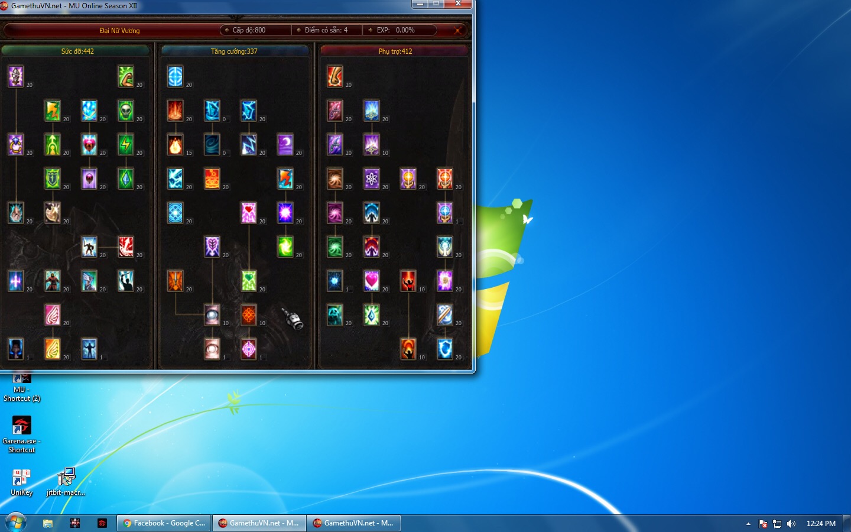Viewport: 851px width, 532px height.
Task: Select the green swirl skill in Tăng cường
Action: click(x=285, y=246)
